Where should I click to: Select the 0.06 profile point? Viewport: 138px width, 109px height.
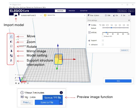103,28
